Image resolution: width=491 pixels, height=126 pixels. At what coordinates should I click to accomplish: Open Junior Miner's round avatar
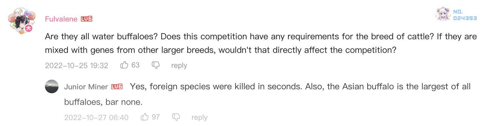pos(52,86)
